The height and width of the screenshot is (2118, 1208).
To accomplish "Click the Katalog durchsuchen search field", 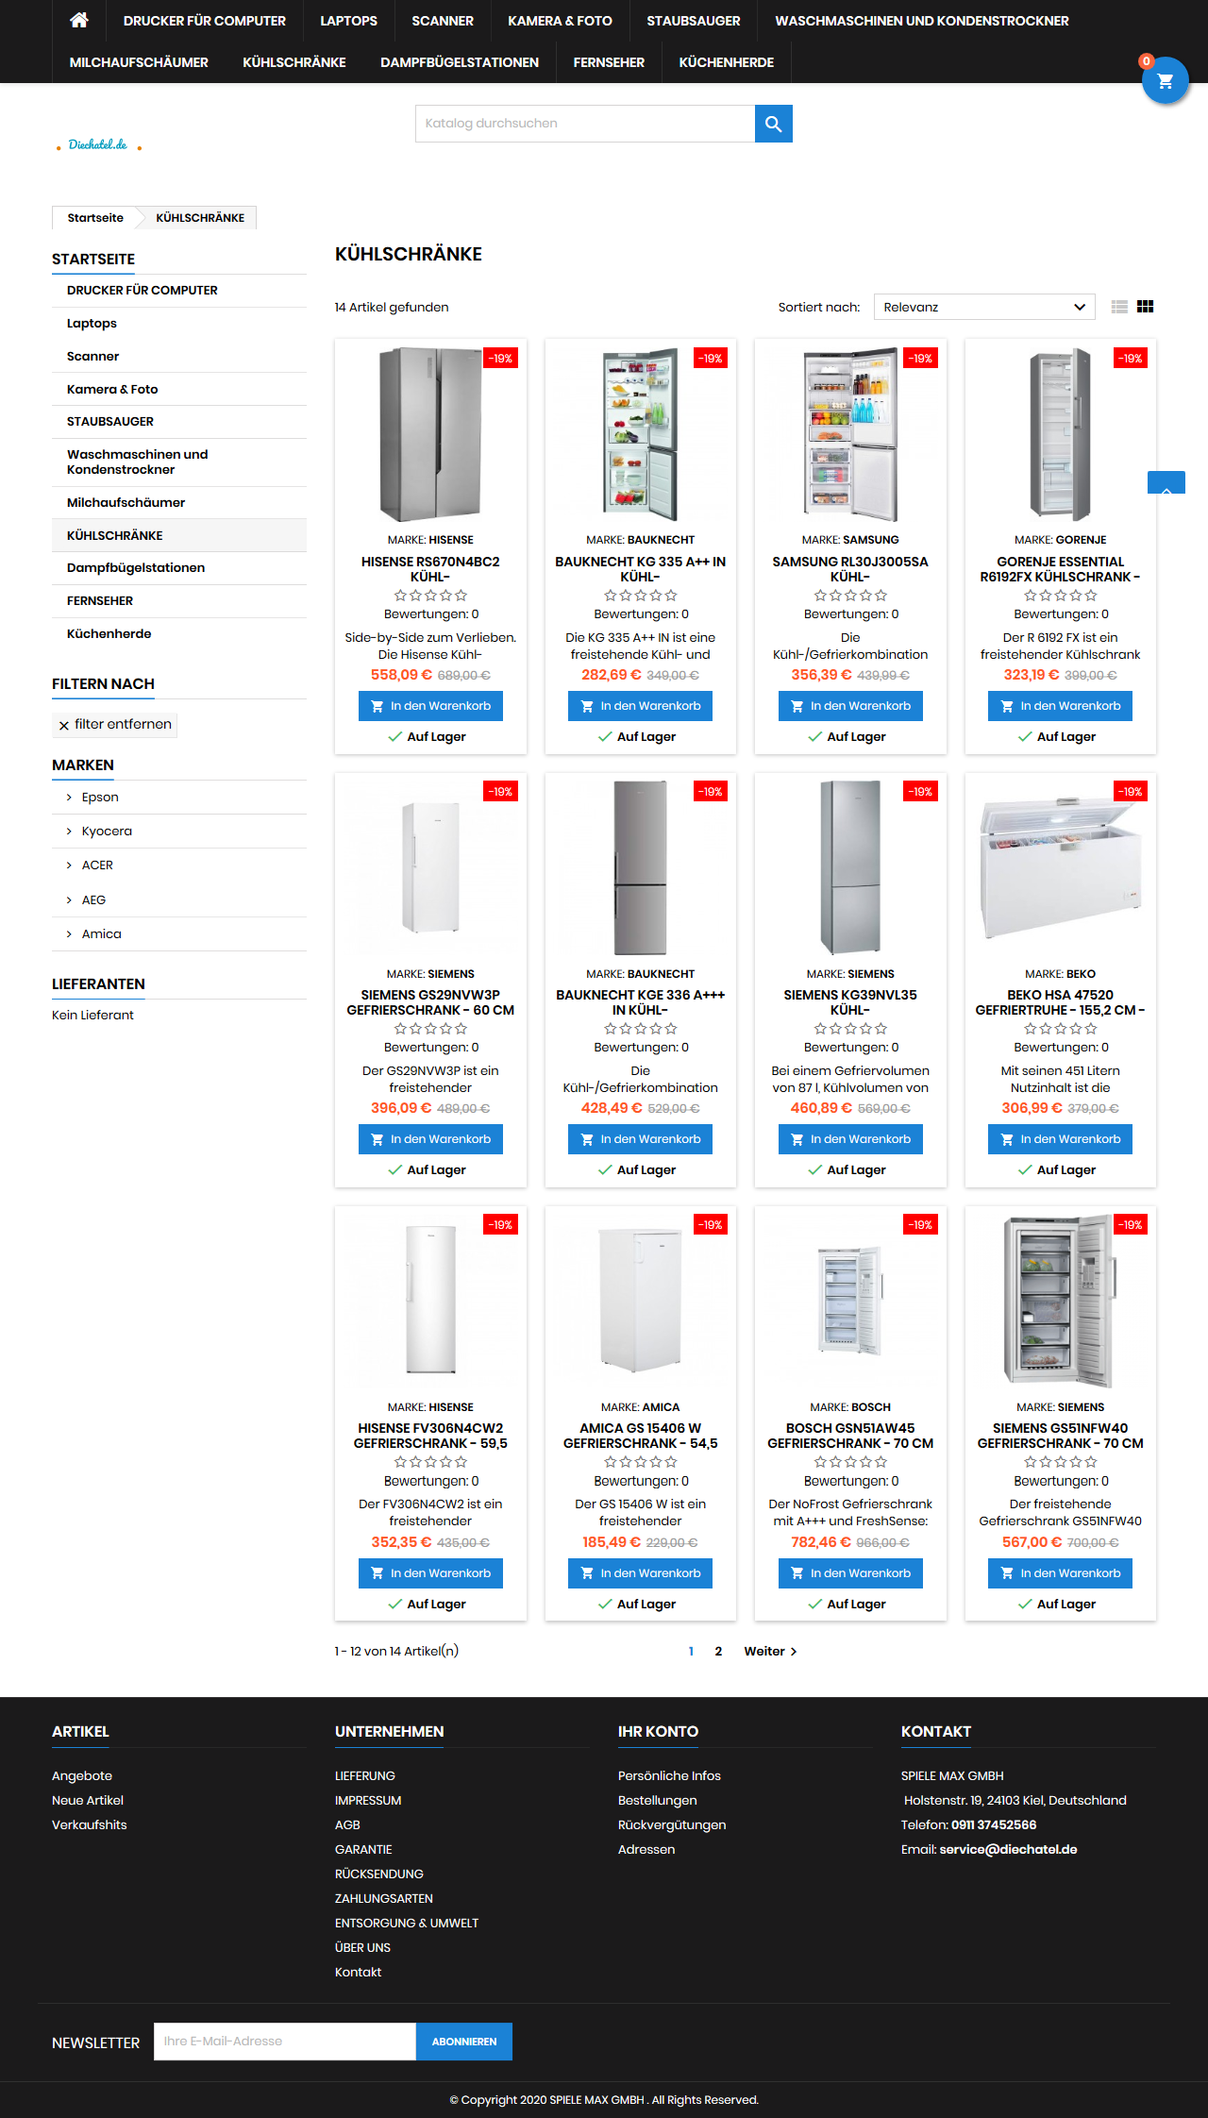I will tap(585, 124).
